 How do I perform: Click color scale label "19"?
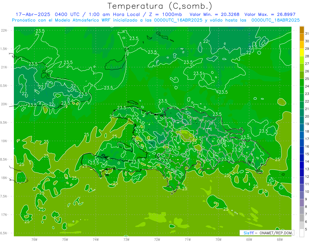pyautogui.click(x=307, y=124)
